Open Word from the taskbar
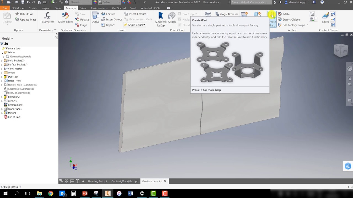Image resolution: width=353 pixels, height=198 pixels. click(x=130, y=193)
